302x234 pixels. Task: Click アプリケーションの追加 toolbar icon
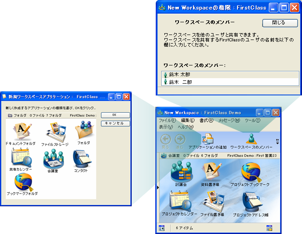click(x=207, y=139)
